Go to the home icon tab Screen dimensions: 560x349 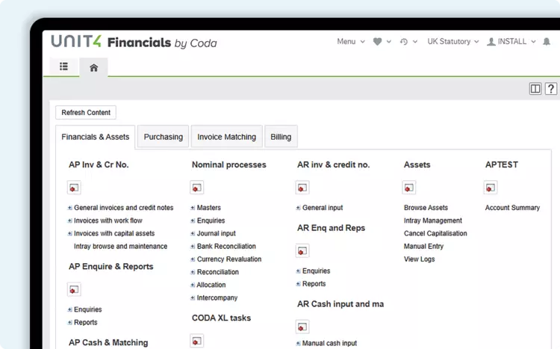click(x=93, y=67)
